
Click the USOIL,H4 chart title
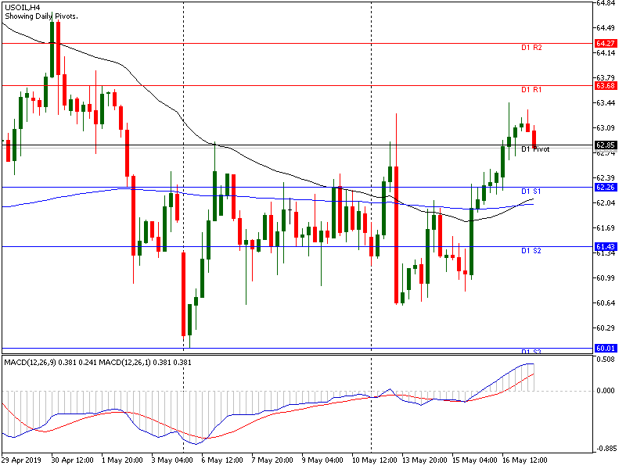[x=23, y=7]
